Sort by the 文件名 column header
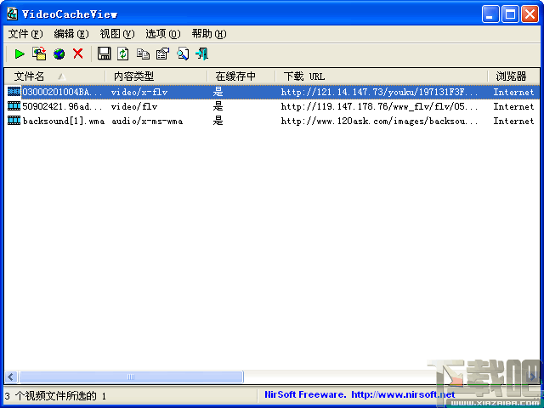Viewport: 544px width, 408px height. (x=54, y=76)
